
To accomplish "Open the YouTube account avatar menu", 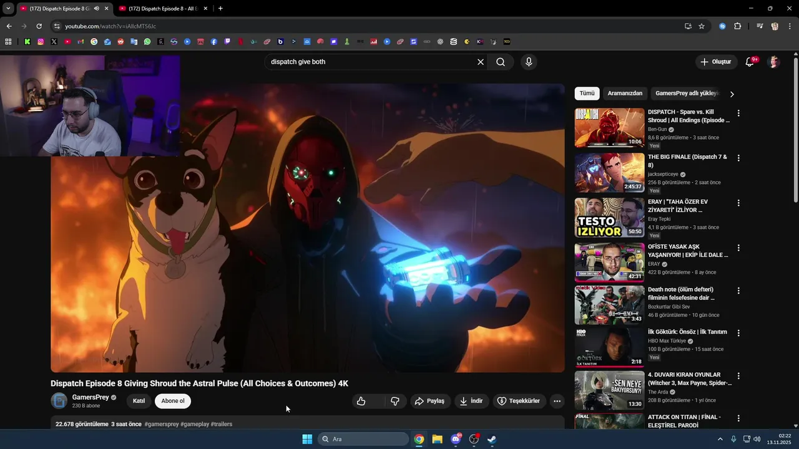I will pyautogui.click(x=774, y=62).
